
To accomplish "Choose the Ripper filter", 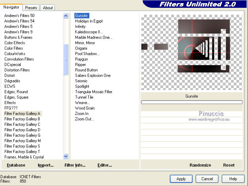I will (81, 65).
